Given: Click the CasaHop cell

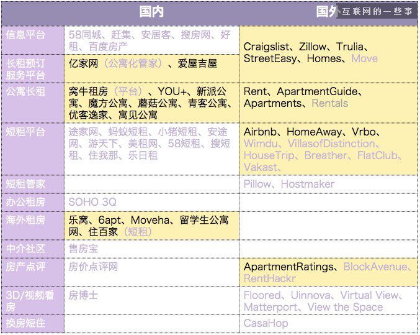Looking at the screenshot, I should [x=328, y=323].
